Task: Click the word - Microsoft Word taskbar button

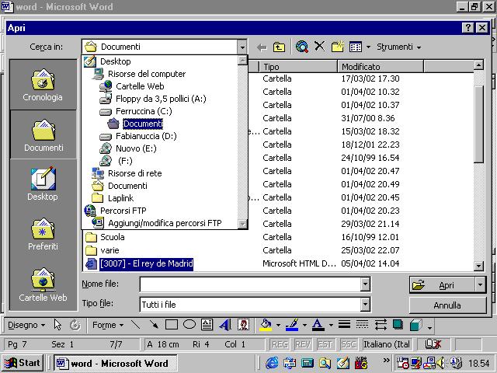Action: click(116, 363)
